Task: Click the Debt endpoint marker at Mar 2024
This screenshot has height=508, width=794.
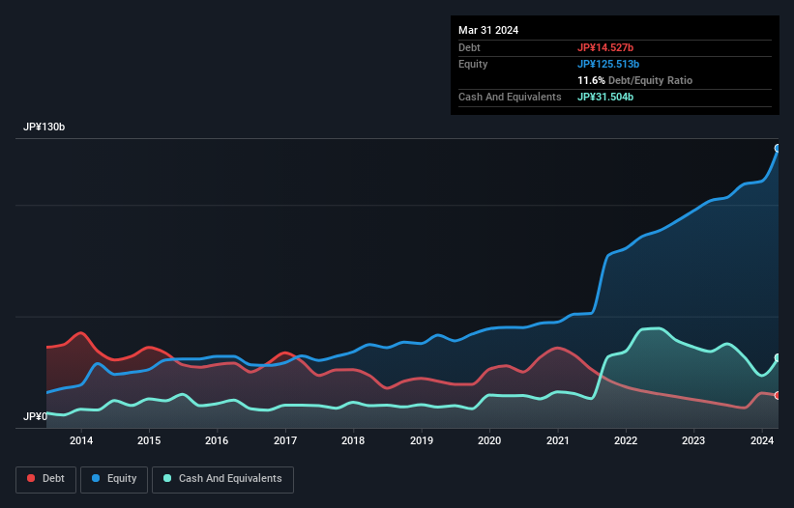Action: coord(778,395)
